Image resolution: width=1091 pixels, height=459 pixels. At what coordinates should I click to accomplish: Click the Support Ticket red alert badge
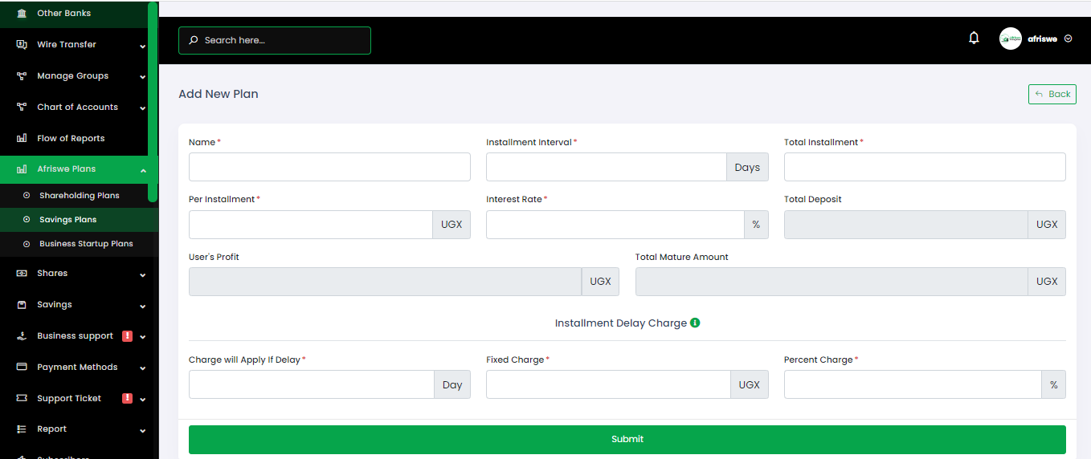coord(127,399)
